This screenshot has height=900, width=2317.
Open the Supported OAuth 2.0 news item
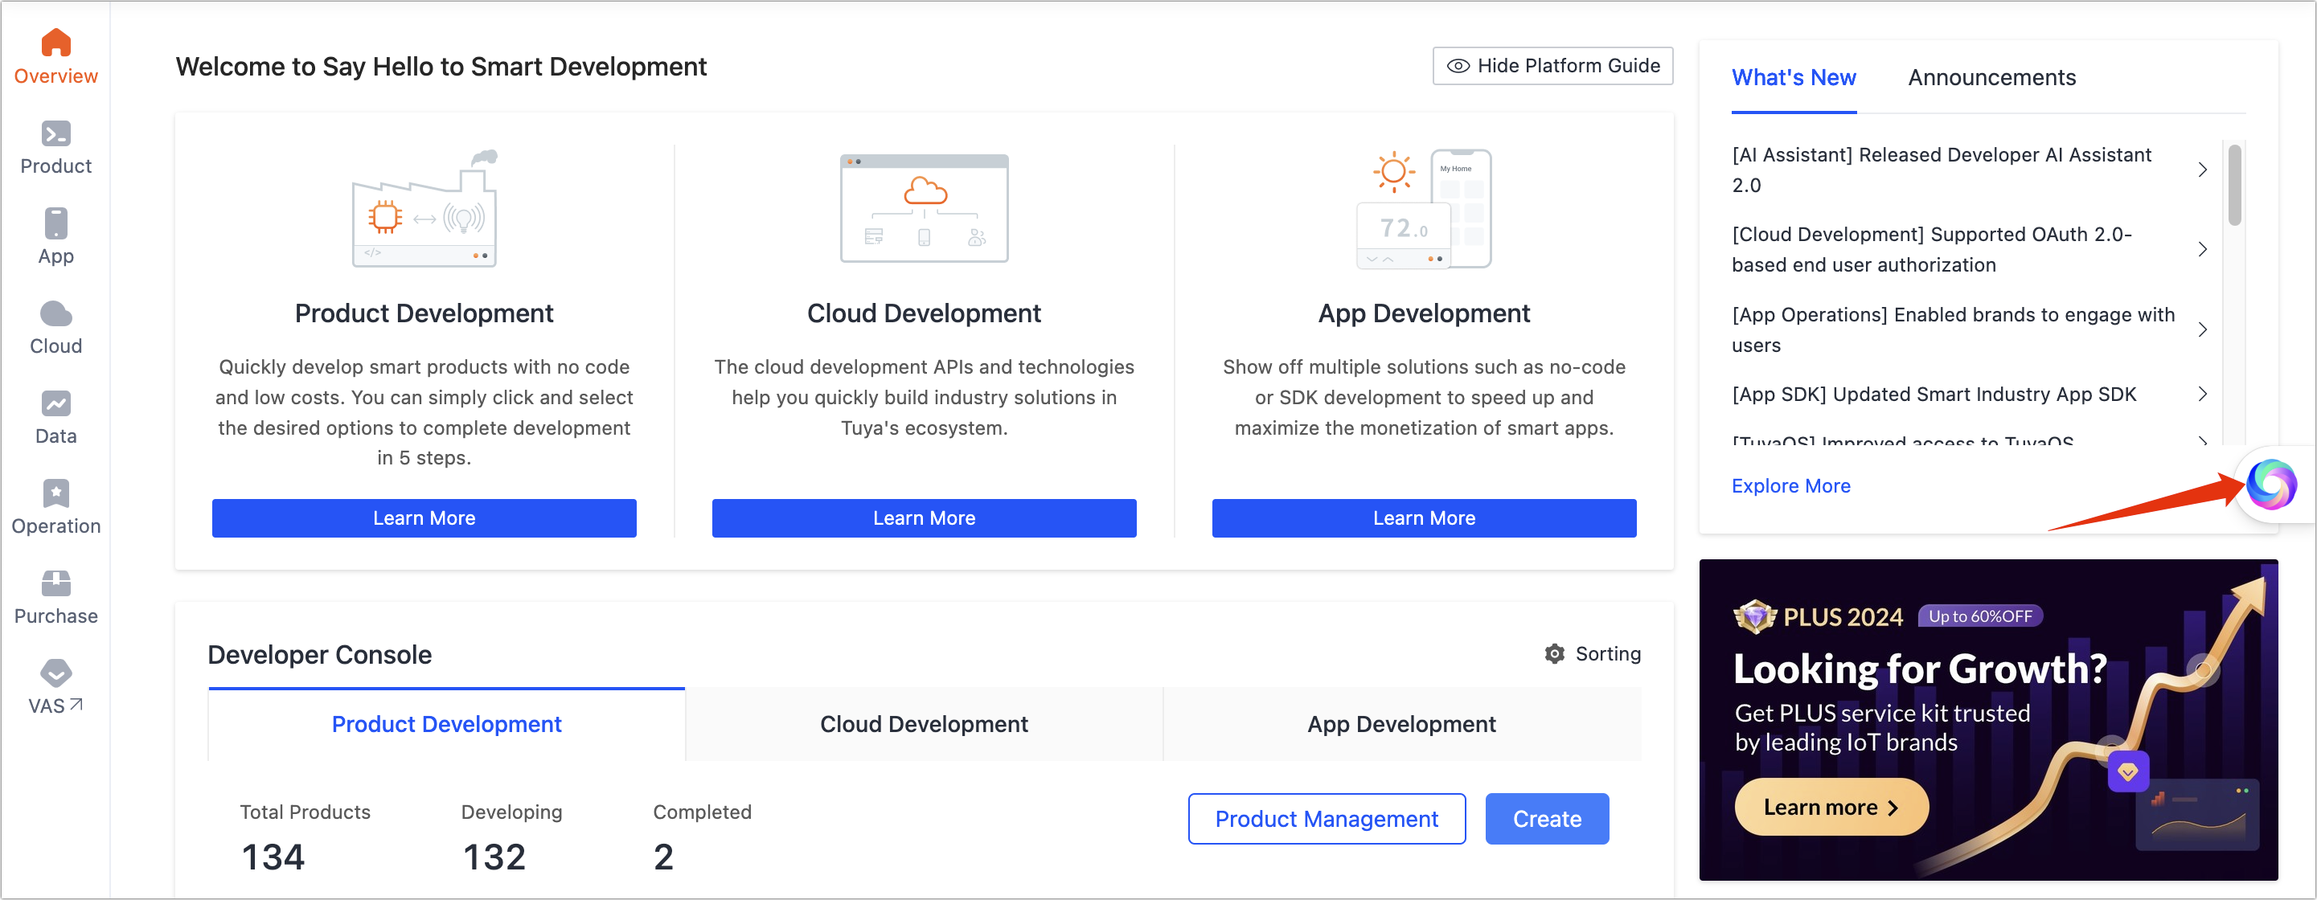(x=1931, y=249)
